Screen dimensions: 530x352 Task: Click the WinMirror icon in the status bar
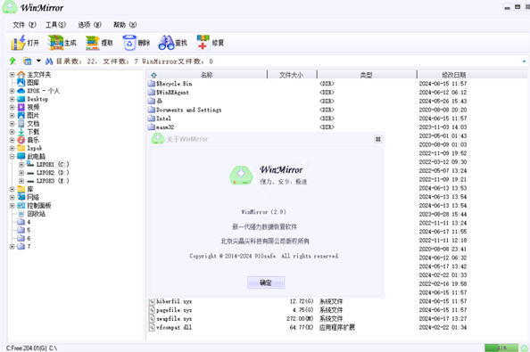click(x=525, y=348)
